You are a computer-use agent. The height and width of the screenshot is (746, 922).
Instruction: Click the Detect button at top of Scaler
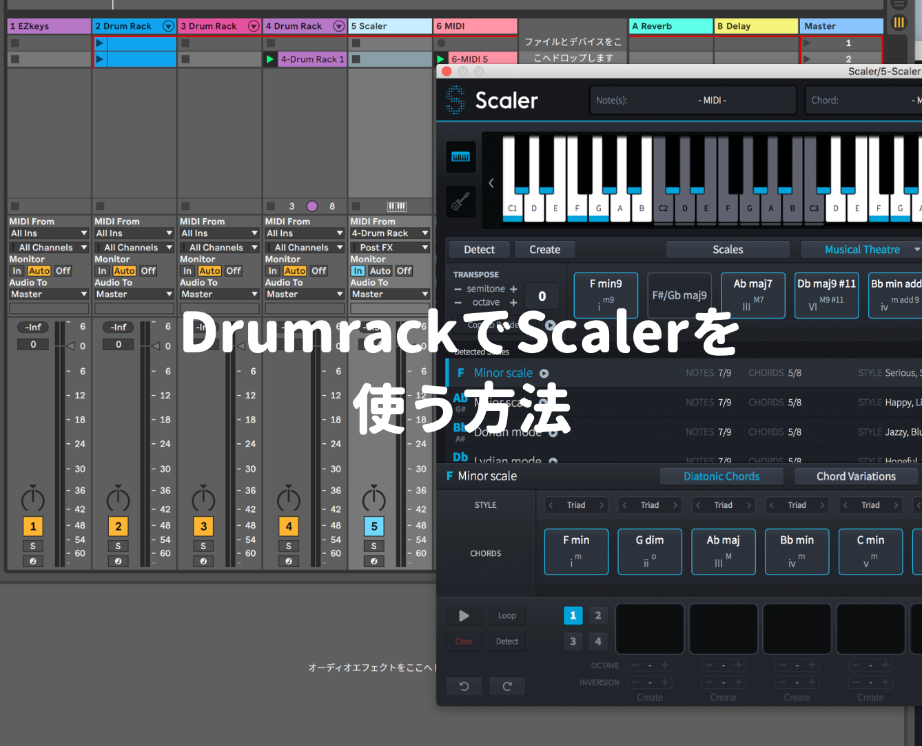point(479,250)
